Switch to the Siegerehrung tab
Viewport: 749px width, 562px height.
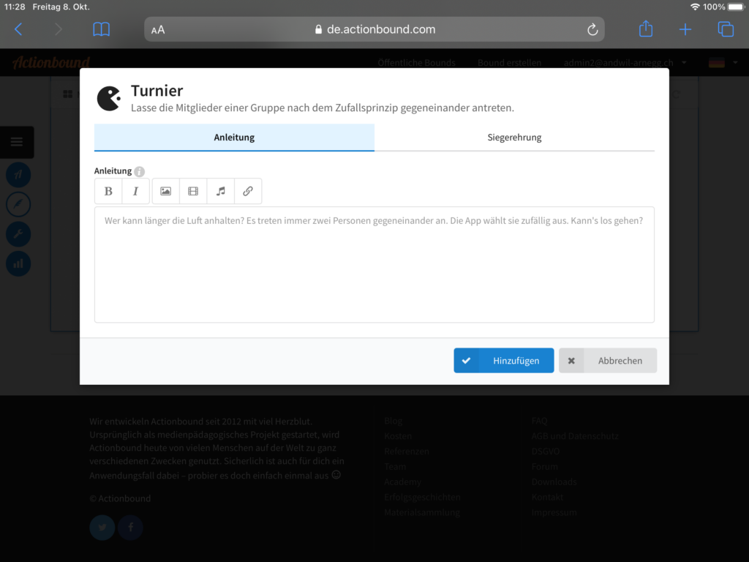514,138
